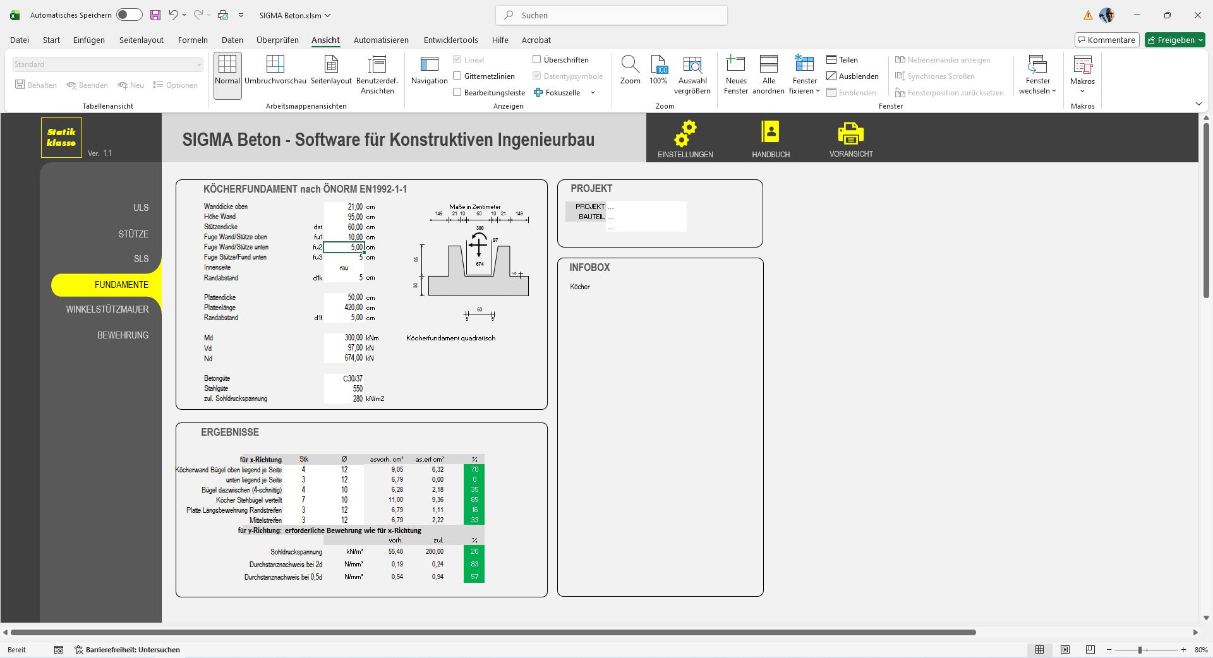
Task: Open the Seitenlayout ribbon tab
Action: click(142, 40)
